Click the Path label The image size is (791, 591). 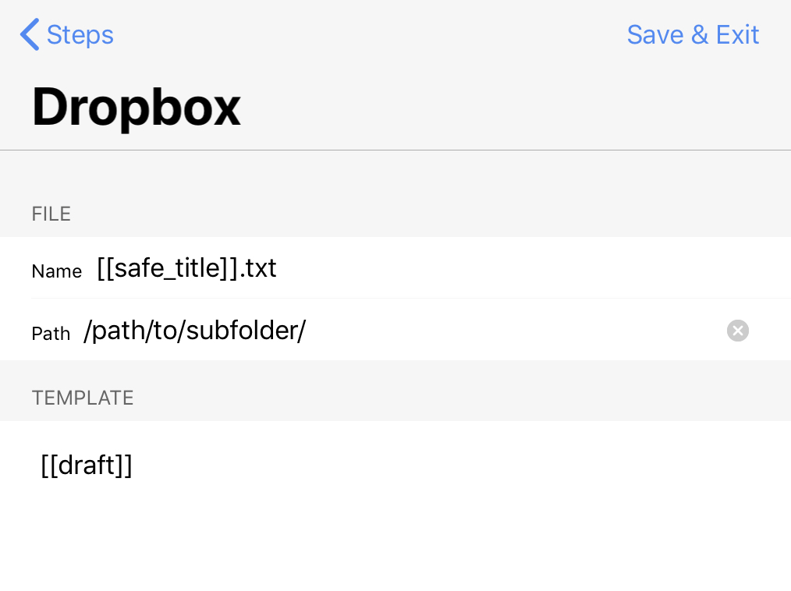51,333
